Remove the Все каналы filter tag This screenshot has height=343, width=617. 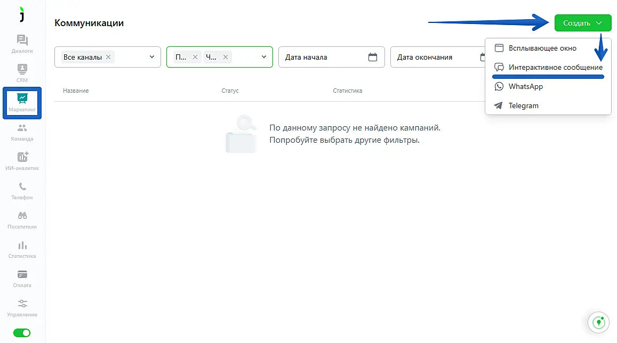(x=108, y=57)
